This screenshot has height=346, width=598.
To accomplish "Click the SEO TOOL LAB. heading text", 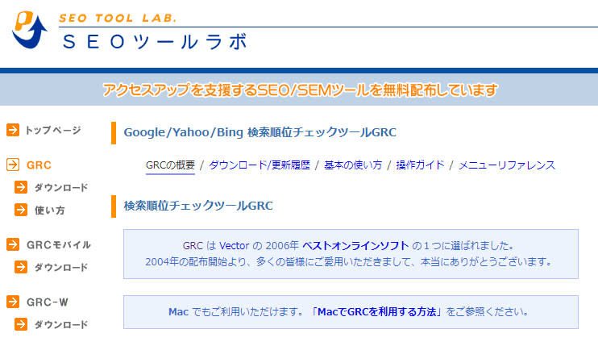I will (118, 18).
